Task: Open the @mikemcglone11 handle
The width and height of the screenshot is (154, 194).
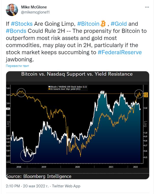Action: 35,12
